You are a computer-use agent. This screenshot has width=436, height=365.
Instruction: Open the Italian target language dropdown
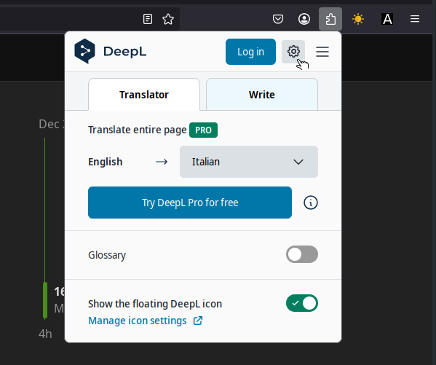click(249, 162)
